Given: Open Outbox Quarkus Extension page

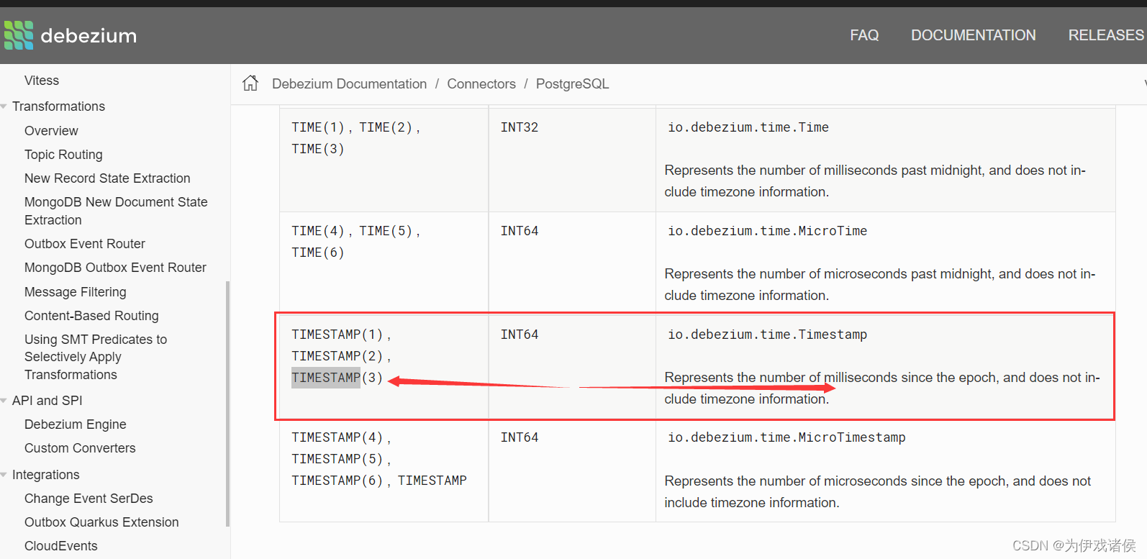Looking at the screenshot, I should tap(101, 522).
